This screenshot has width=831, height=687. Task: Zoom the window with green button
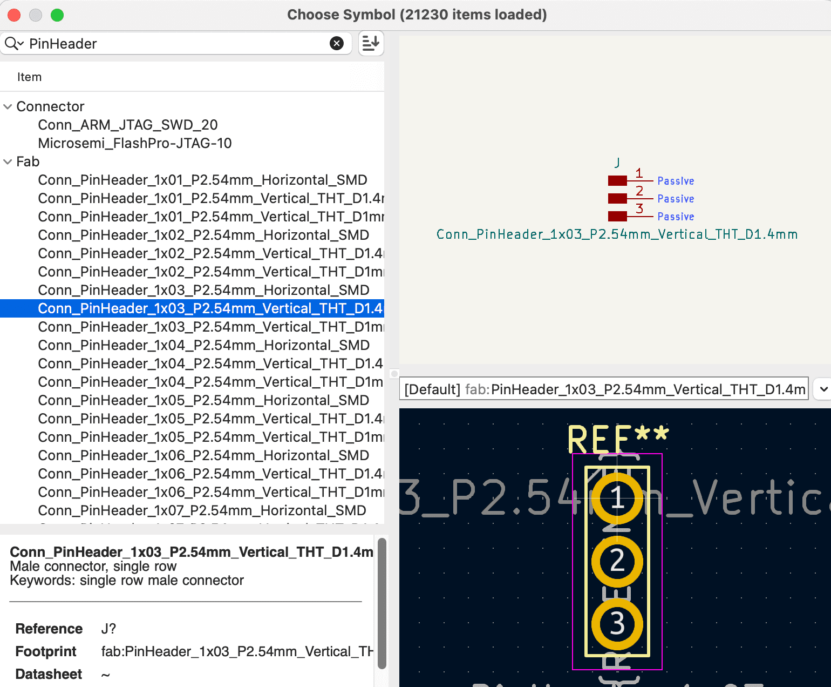(x=57, y=15)
